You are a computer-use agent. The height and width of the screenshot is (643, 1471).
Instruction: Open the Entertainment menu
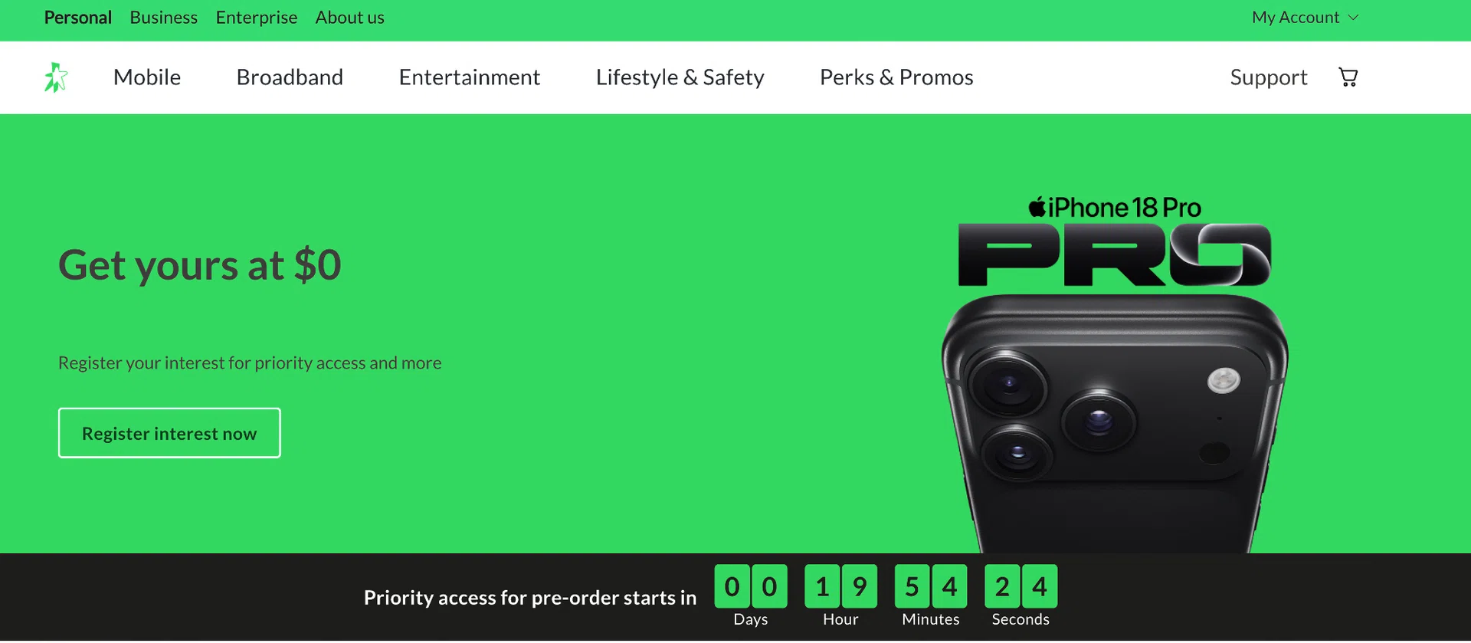pos(470,77)
